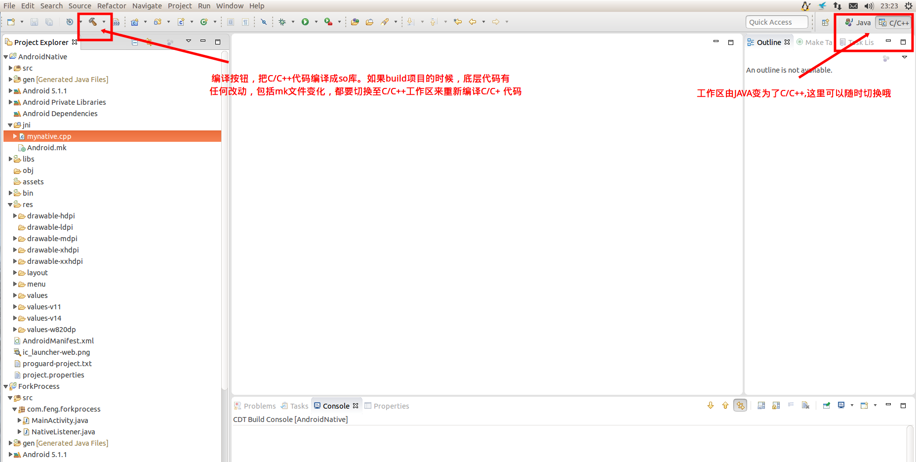Expand the MainActivity.java node

[19, 420]
